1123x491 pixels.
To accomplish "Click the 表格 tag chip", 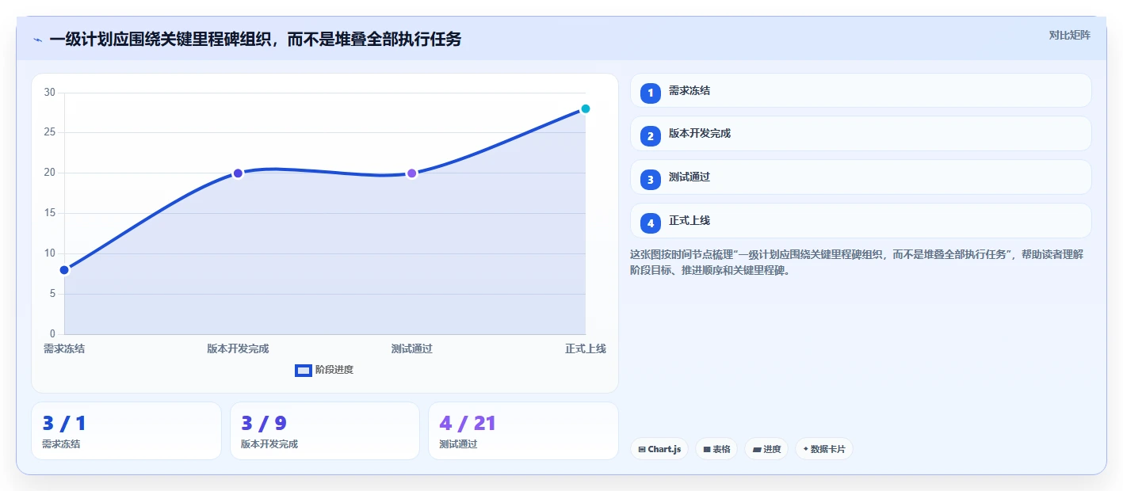I will 716,449.
